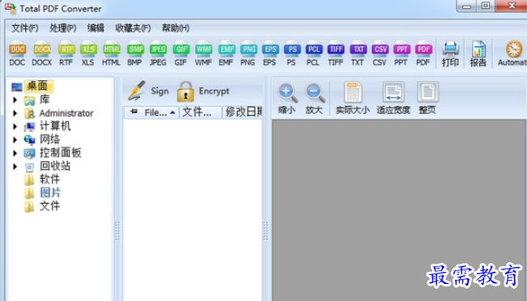Choose WMF conversion
Viewport: 527px width, 301px height.
pos(204,53)
